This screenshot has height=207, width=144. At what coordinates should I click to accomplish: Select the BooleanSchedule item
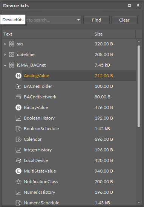coord(41,129)
